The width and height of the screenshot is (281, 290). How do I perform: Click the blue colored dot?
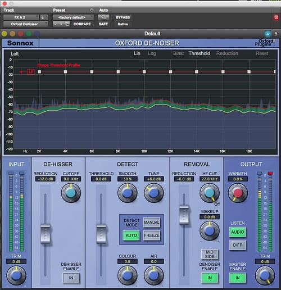37,34
